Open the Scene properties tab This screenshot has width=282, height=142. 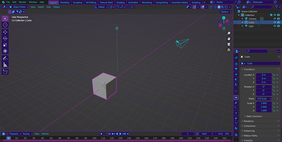(x=236, y=79)
